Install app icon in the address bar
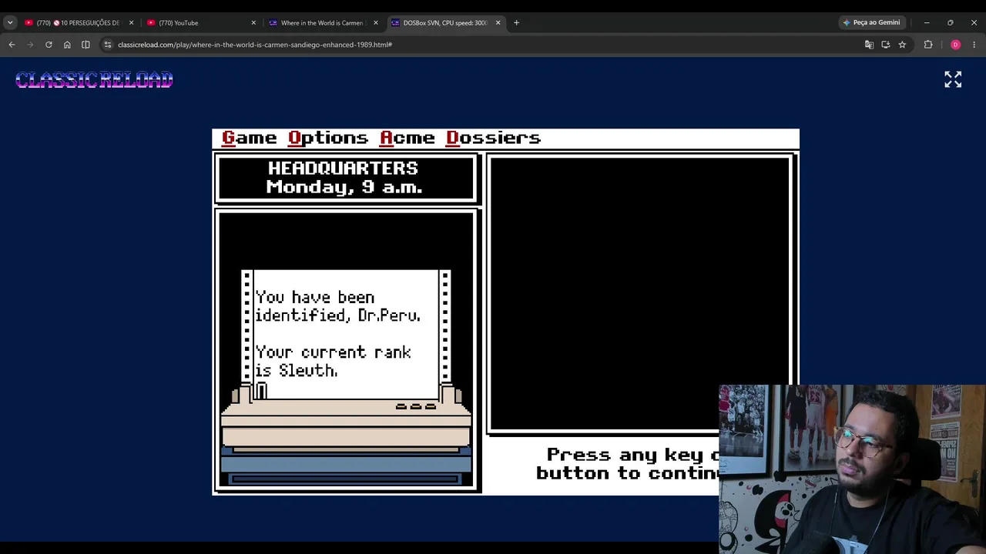 click(x=886, y=45)
